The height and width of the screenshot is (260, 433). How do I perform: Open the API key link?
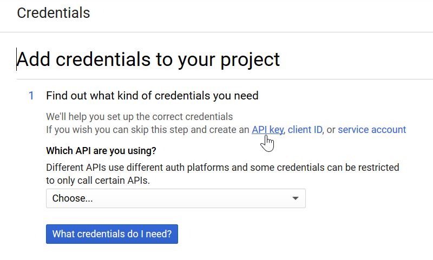click(267, 130)
